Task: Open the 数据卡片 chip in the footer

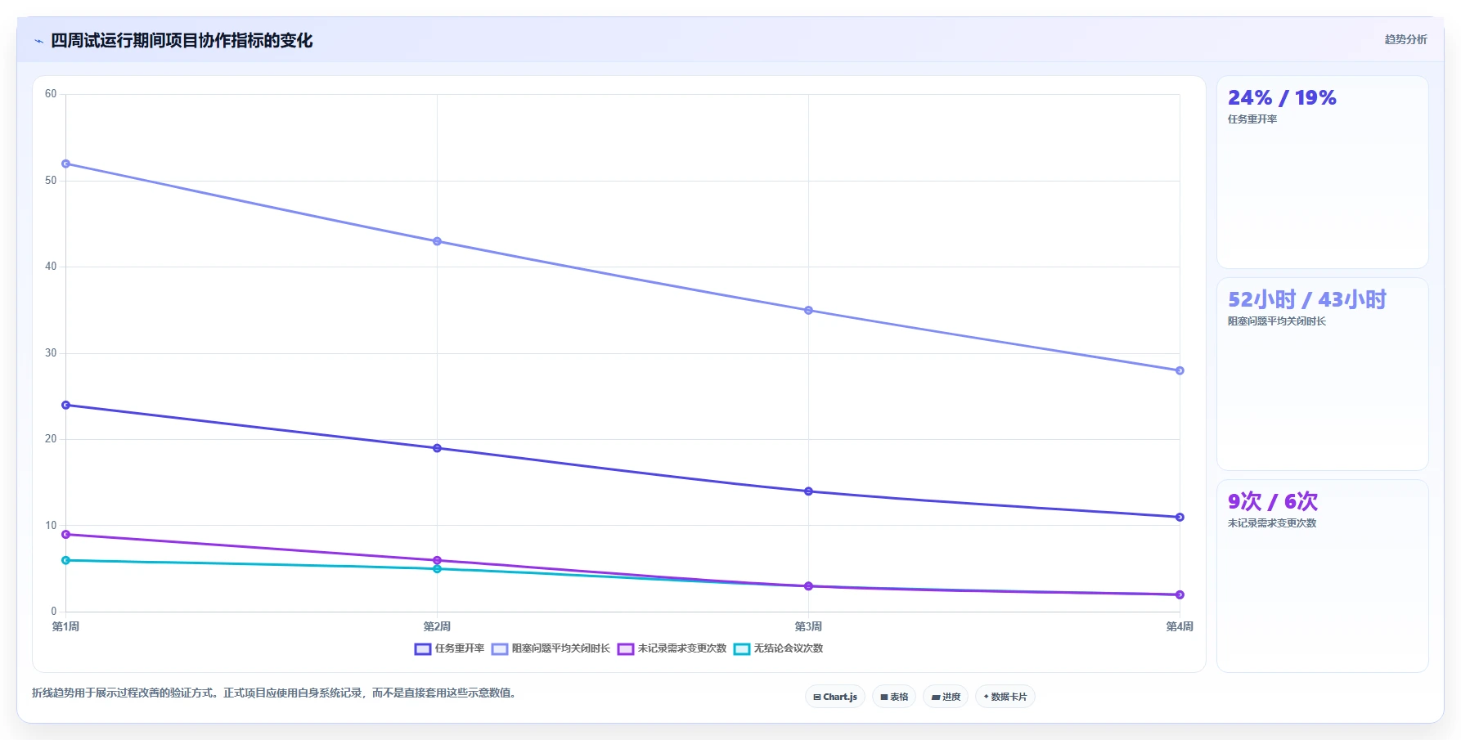Action: point(1005,697)
